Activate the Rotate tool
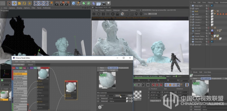 24,3
